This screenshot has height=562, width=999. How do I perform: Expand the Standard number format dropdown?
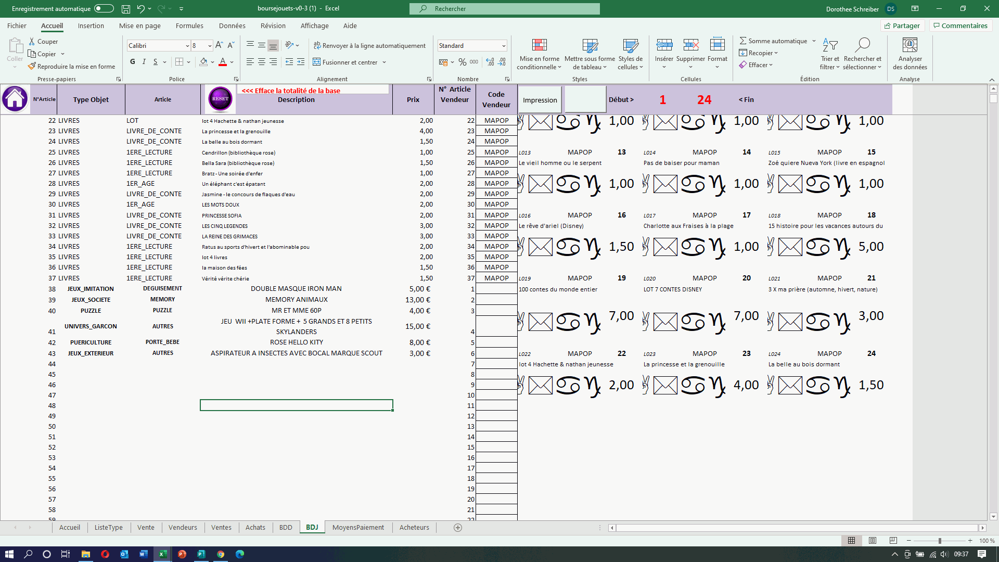503,46
